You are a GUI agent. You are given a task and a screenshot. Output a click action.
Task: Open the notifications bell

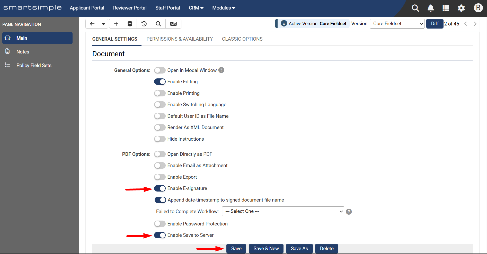pos(431,8)
